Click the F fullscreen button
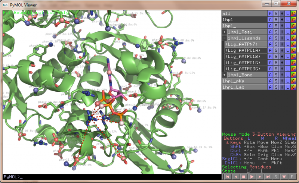Image resolution: width=299 pixels, height=183 pixels. [293, 176]
